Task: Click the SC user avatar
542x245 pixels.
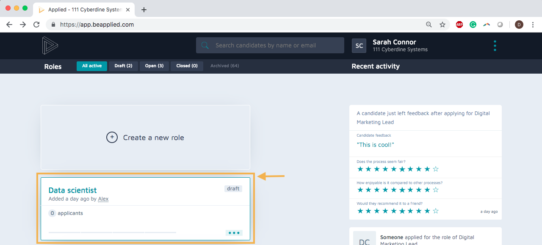Action: 359,46
